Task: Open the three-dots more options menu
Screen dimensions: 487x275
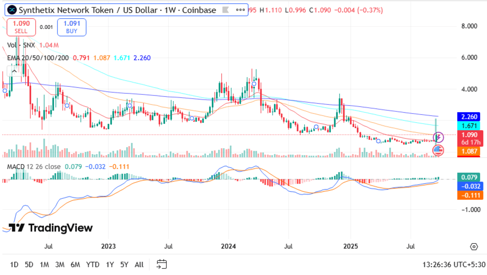Action: 240,10
